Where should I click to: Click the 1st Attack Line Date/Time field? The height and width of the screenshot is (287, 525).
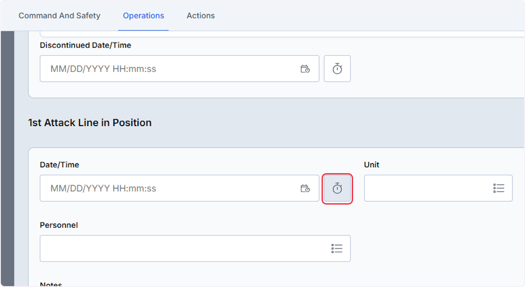click(179, 188)
